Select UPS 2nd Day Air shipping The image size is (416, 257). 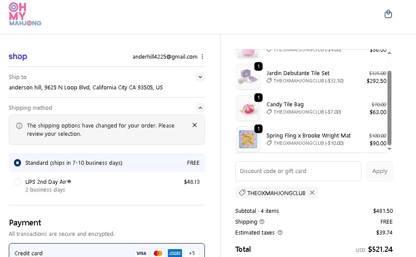pyautogui.click(x=17, y=182)
